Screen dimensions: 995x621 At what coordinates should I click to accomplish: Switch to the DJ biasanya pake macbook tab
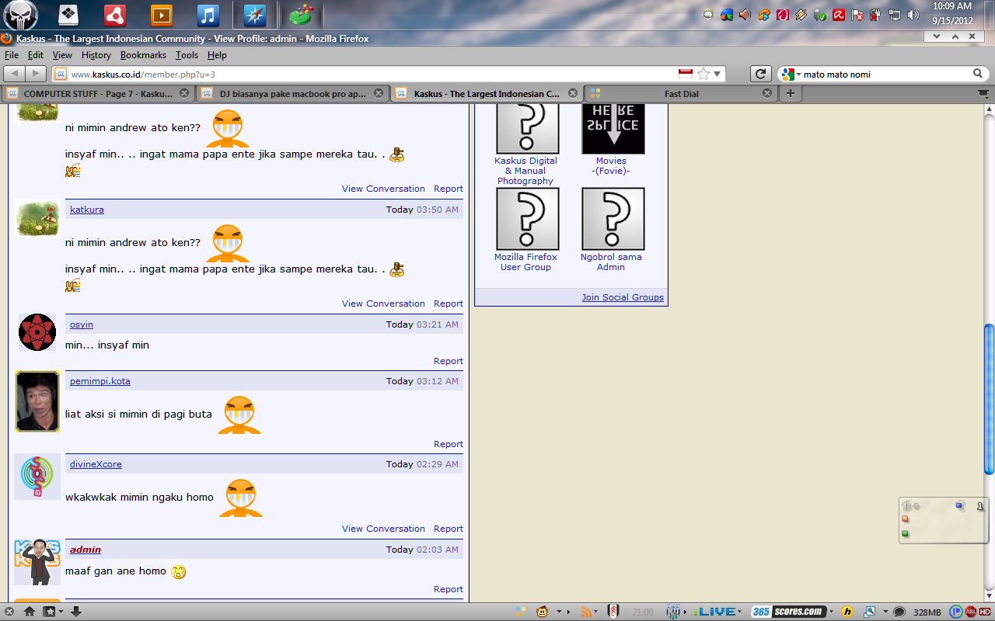(292, 93)
